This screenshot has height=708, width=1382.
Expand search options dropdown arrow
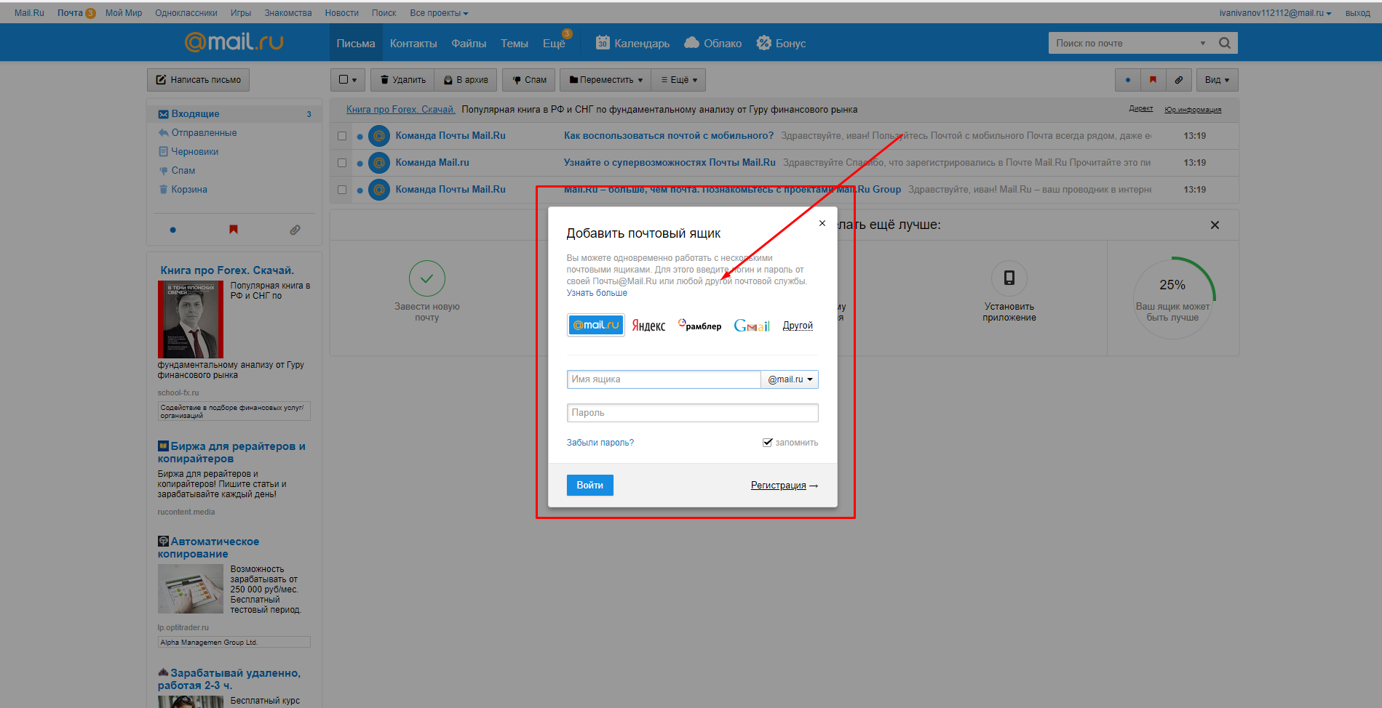[1203, 43]
